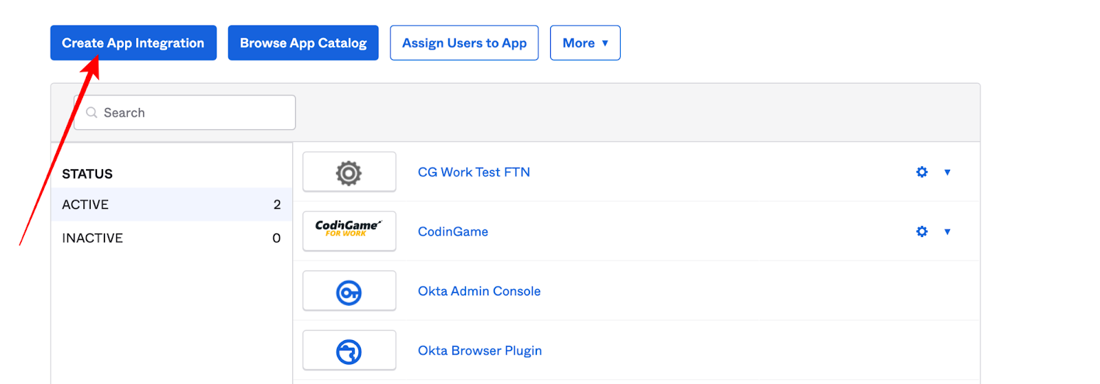1100x384 pixels.
Task: Click Create App Integration button
Action: tap(133, 43)
